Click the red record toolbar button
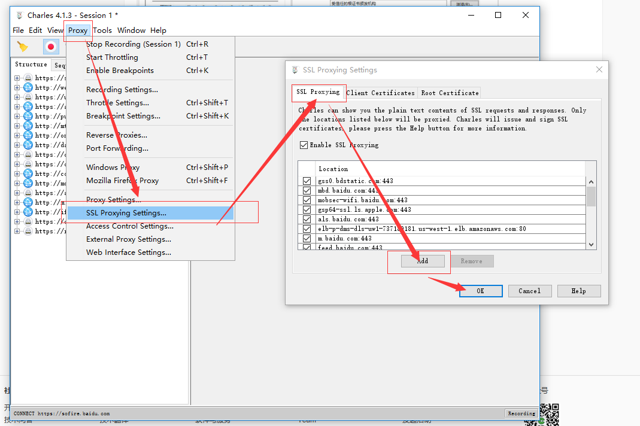The image size is (640, 426). pos(51,47)
